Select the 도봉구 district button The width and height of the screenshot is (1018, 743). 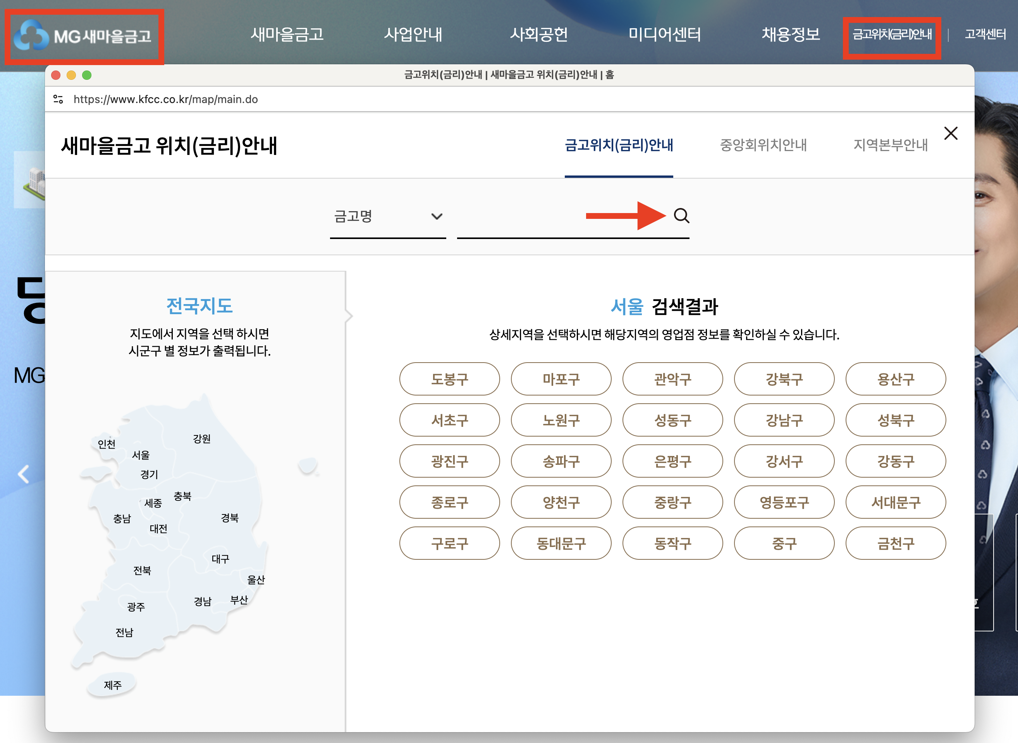coord(449,379)
